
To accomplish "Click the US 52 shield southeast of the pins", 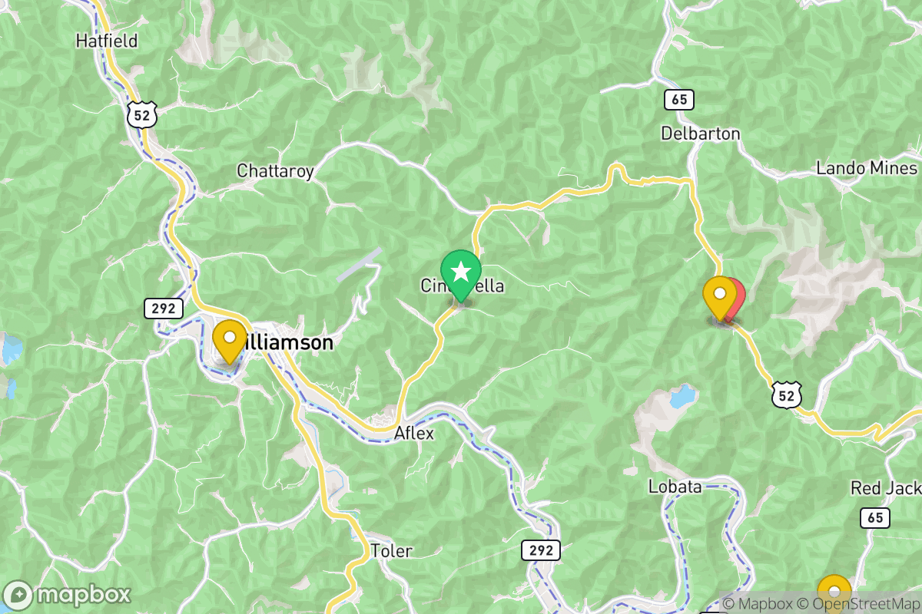I will pos(785,394).
